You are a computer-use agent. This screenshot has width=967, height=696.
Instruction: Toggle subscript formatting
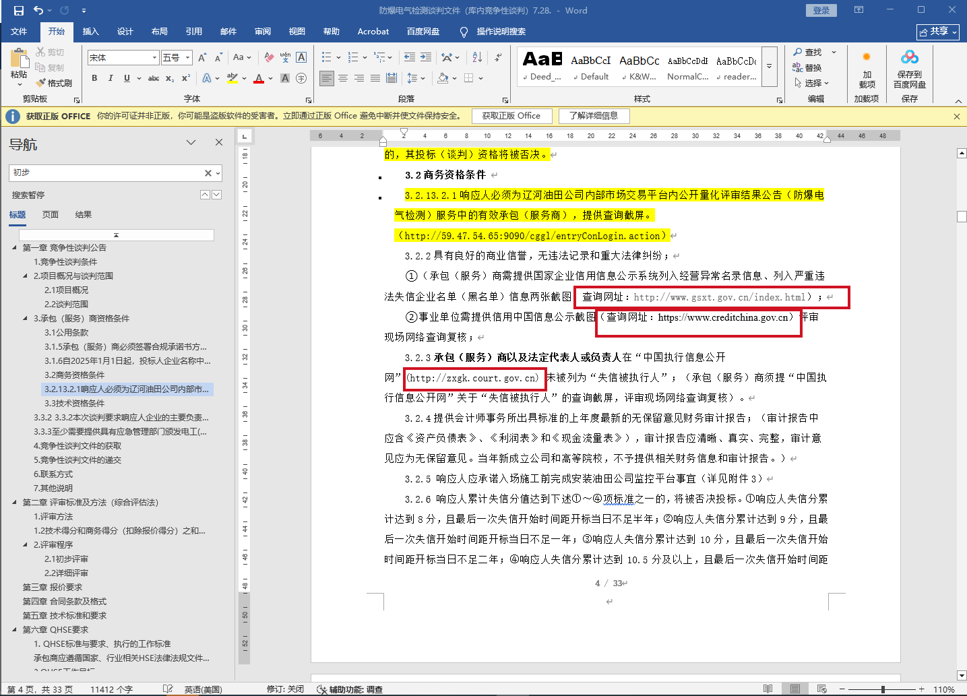pos(170,78)
